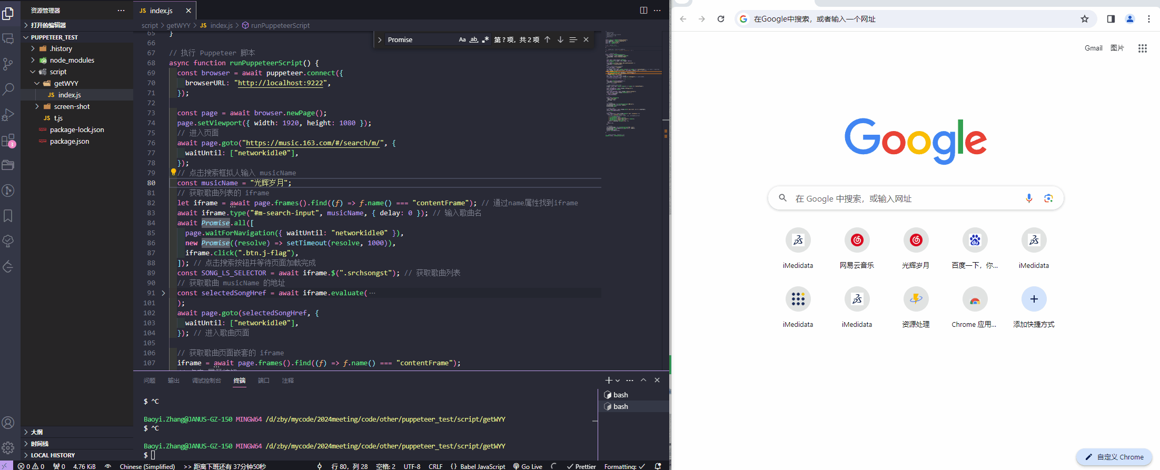This screenshot has height=470, width=1160.
Task: Open the Accounts menu in VS Code
Action: [8, 423]
